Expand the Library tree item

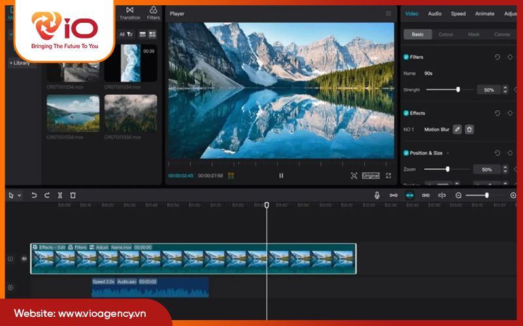(21, 63)
